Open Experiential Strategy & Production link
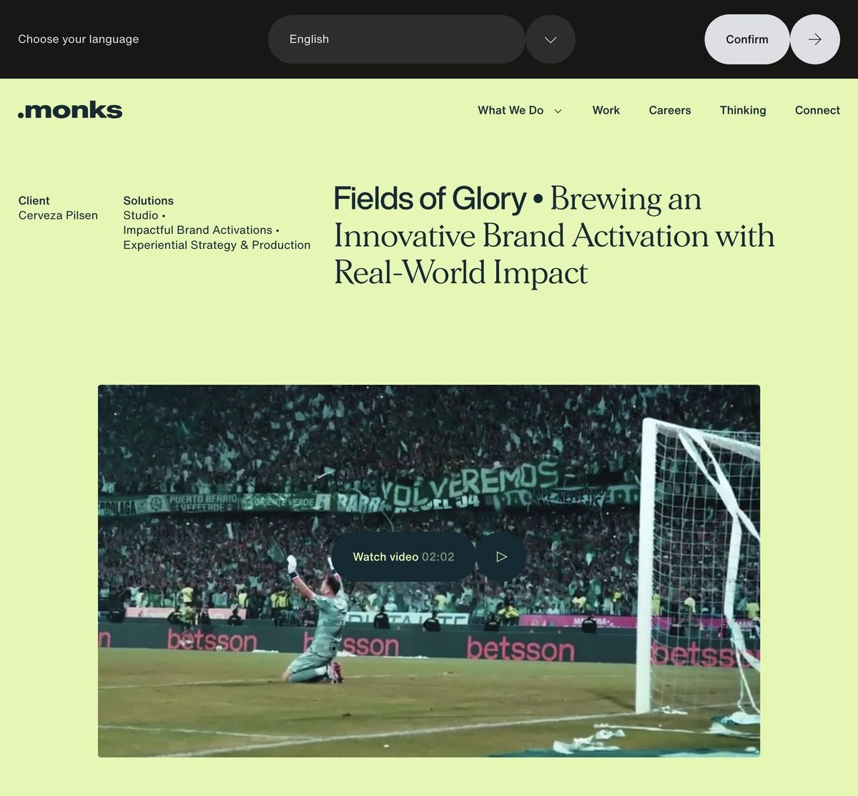This screenshot has height=796, width=858. tap(217, 245)
